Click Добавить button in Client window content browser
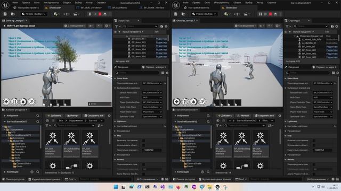 click(54, 116)
